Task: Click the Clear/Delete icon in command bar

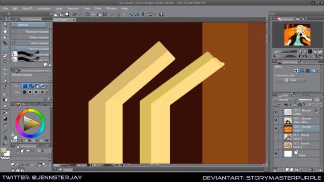Action: (88, 15)
